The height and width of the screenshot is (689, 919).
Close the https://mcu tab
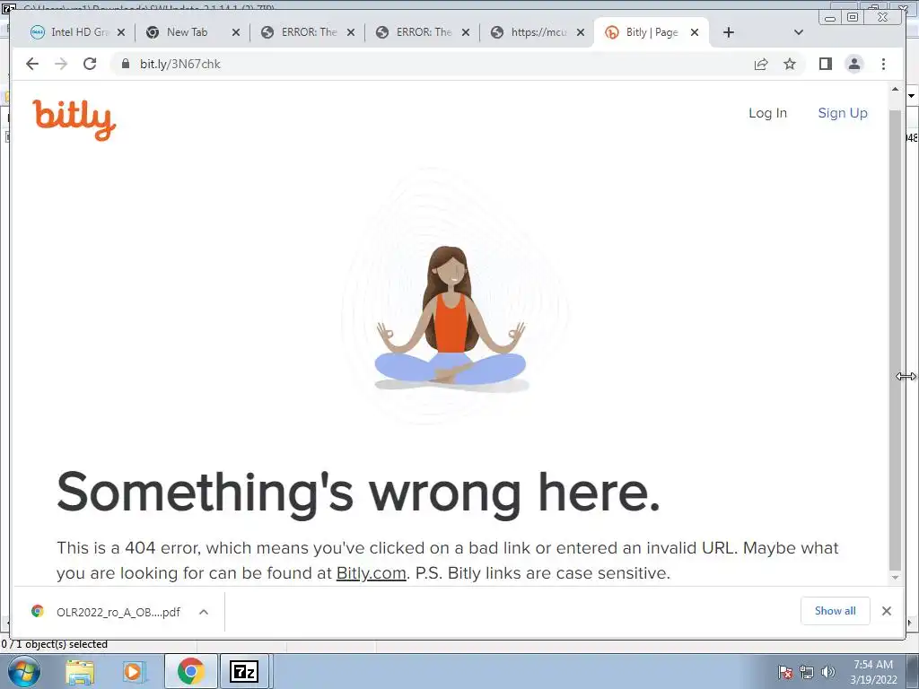point(581,32)
